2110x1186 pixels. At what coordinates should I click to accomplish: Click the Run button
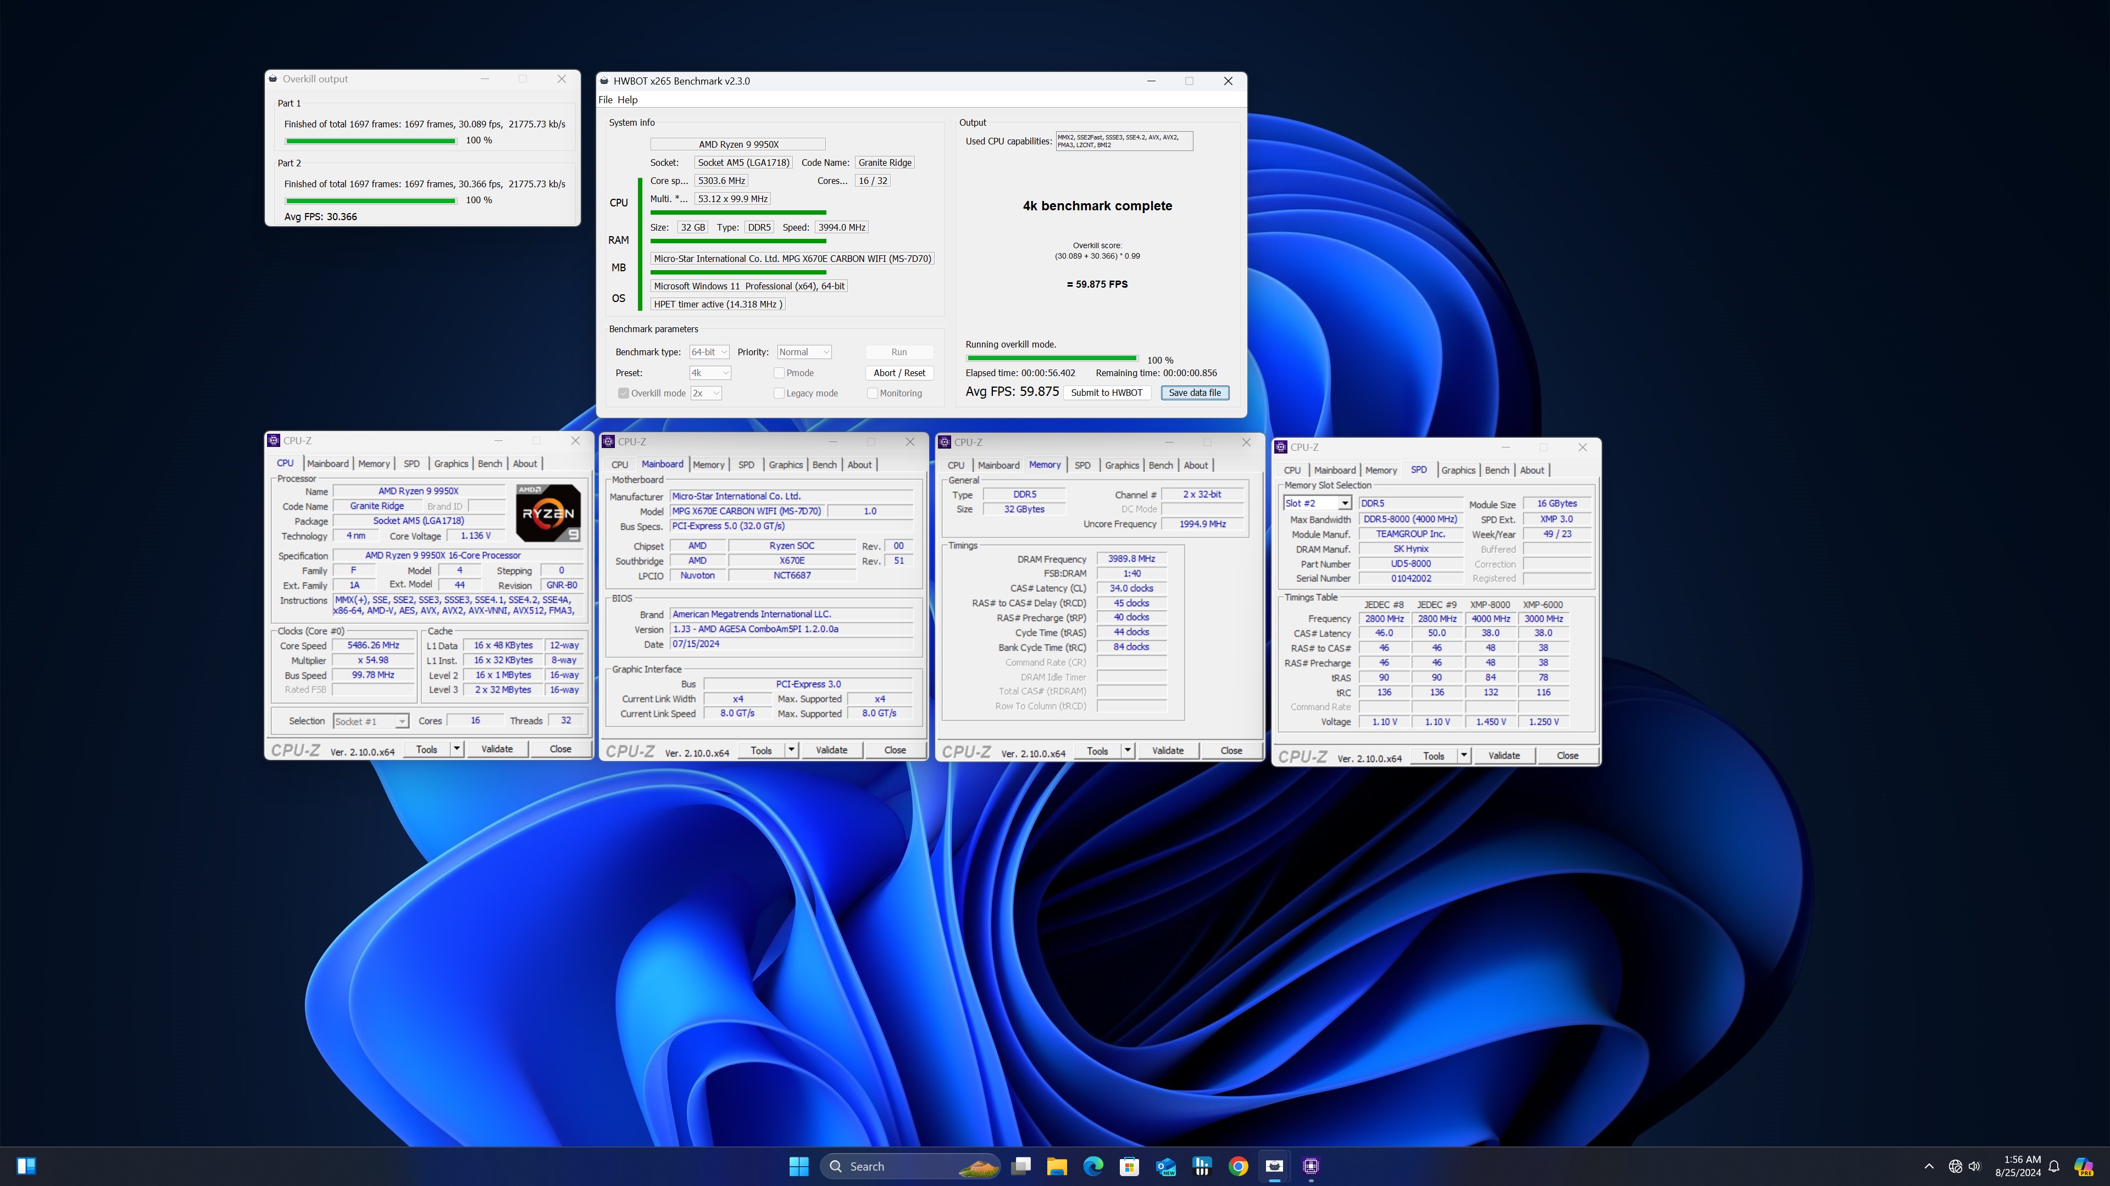[899, 352]
